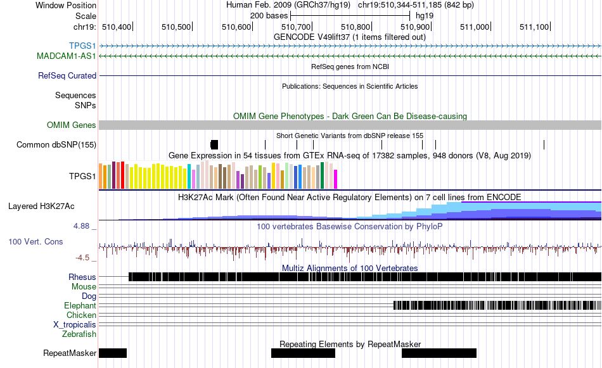Screen dimensions: 602x368
Task: Click the Common dbSNP(155) track label
Action: [56, 144]
